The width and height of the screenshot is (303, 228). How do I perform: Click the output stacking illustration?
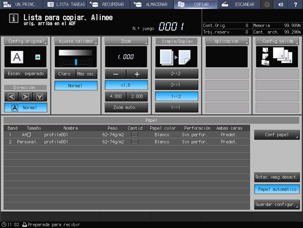coord(277,57)
